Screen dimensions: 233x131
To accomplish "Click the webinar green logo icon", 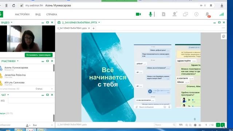I will pyautogui.click(x=1, y=15).
